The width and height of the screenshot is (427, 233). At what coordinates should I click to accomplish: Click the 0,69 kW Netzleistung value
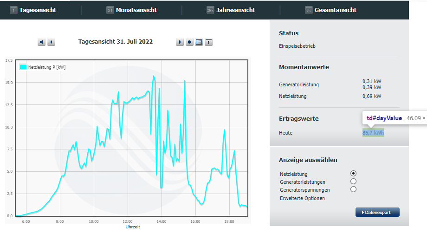pos(372,96)
